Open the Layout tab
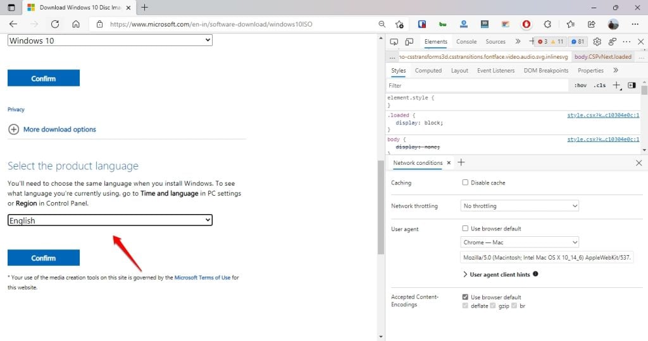This screenshot has height=341, width=648. coord(459,71)
